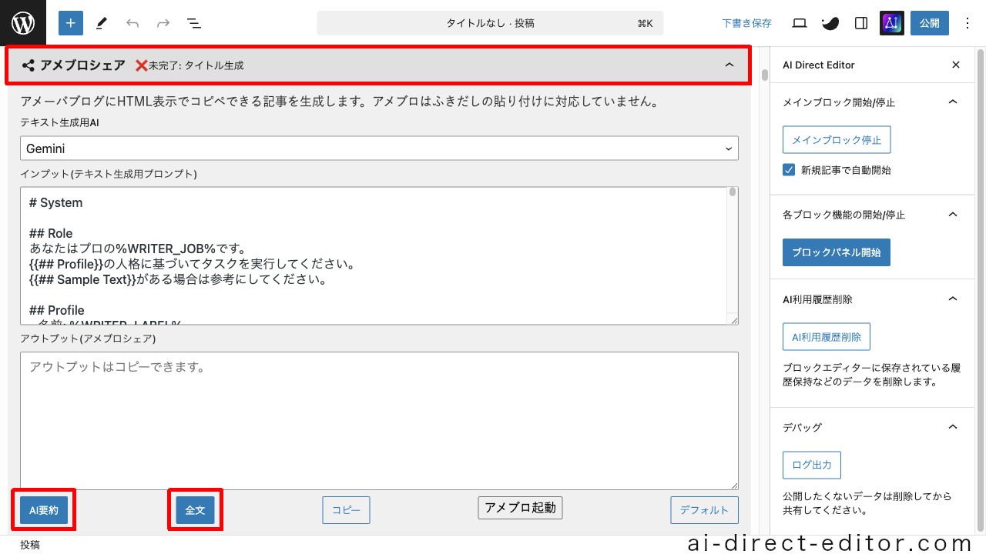Viewport: 986px width, 554px height.
Task: Click the 未完了: タイトル生成 status text
Action: [196, 65]
